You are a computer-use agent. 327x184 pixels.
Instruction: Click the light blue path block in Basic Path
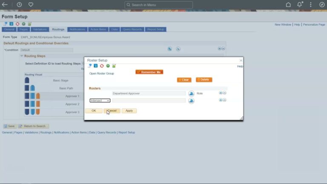pos(32,88)
